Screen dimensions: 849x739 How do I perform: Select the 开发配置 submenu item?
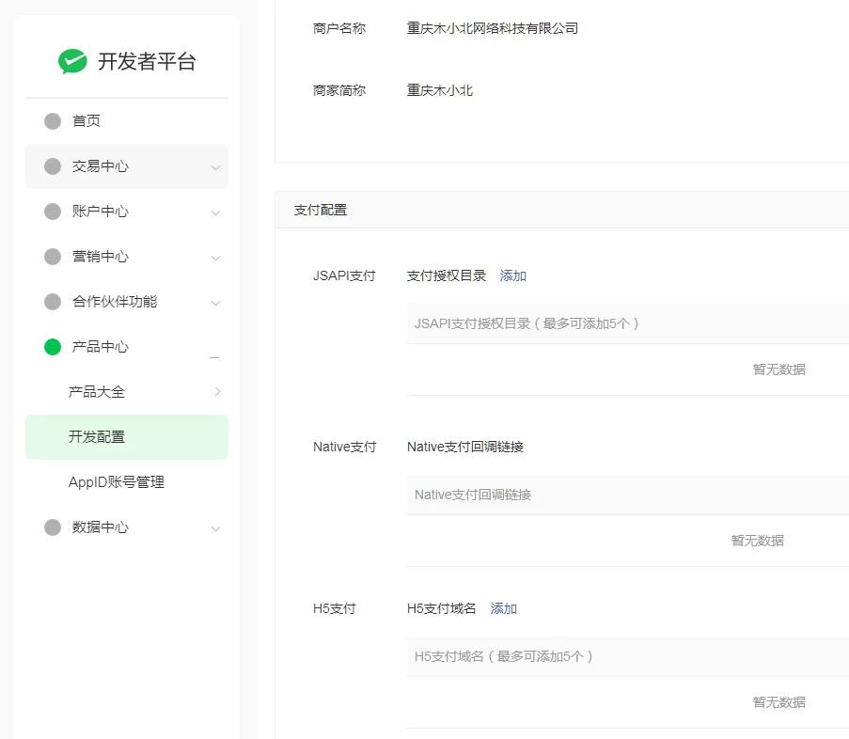[127, 437]
